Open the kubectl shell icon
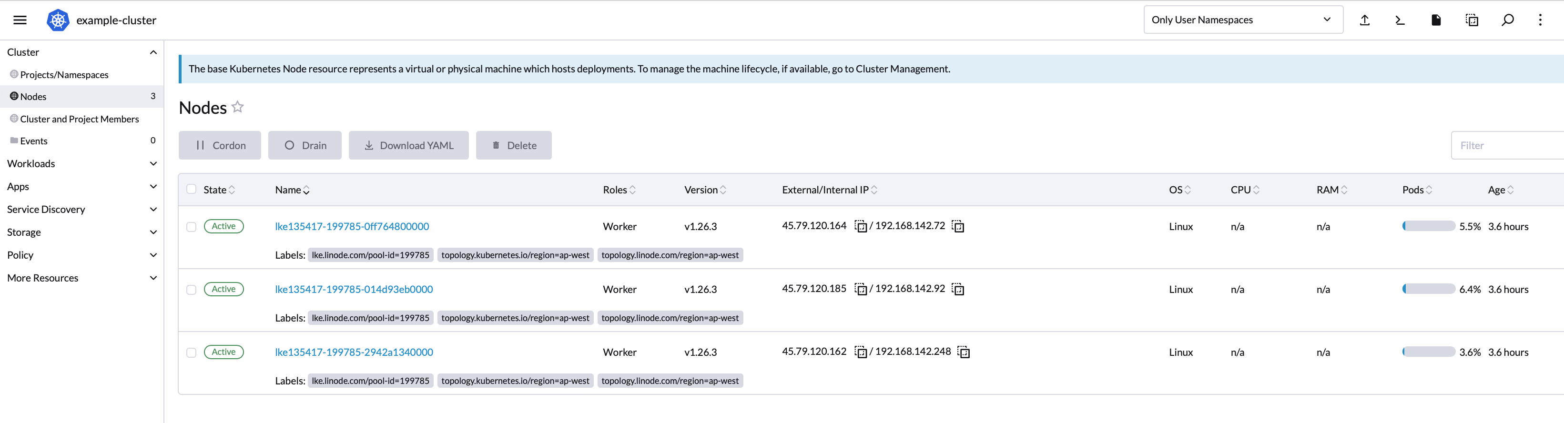The image size is (1564, 423). [x=1400, y=20]
